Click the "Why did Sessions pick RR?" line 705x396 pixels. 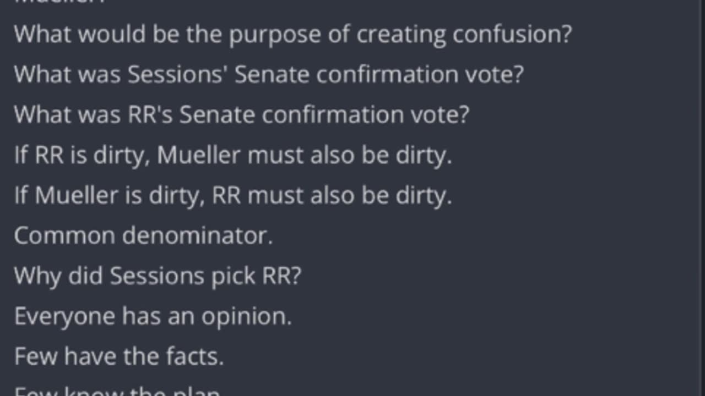point(158,276)
